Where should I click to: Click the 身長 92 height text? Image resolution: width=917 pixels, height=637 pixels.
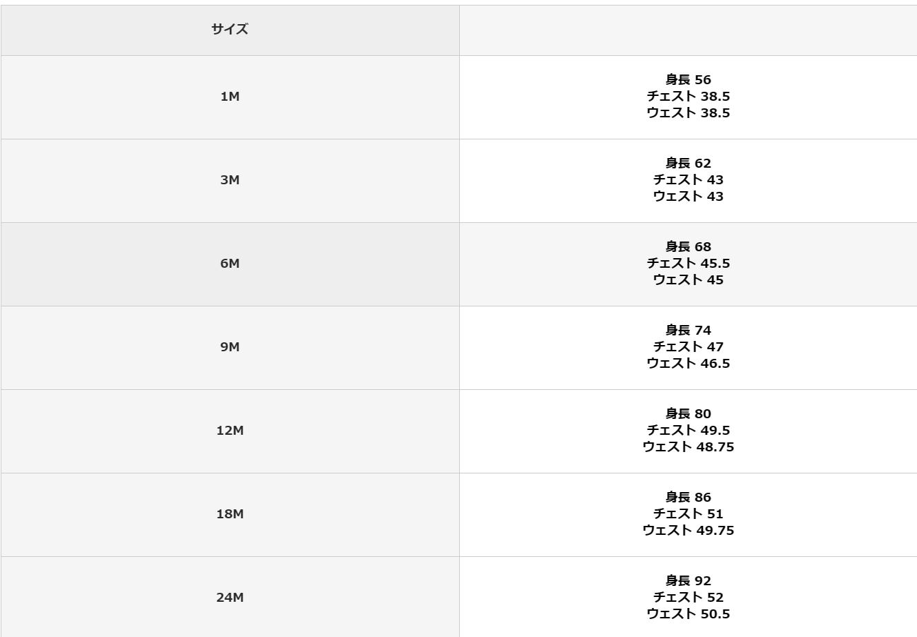coord(688,581)
